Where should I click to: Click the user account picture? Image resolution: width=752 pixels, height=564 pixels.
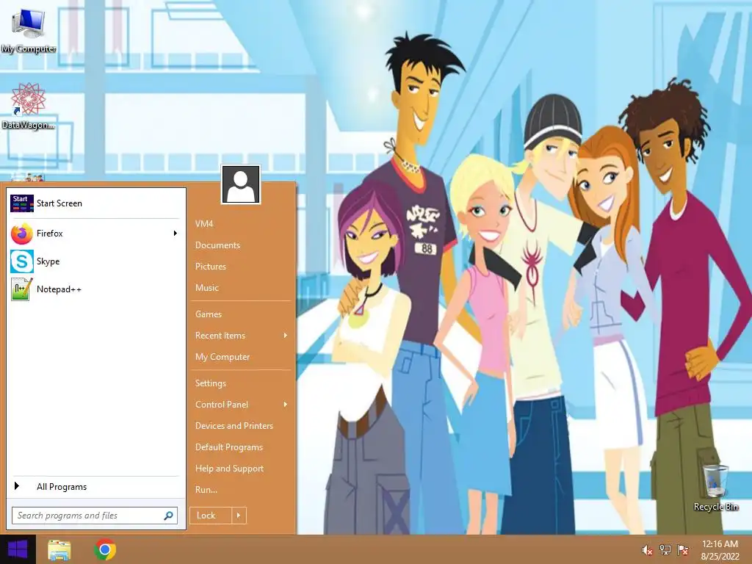[241, 184]
